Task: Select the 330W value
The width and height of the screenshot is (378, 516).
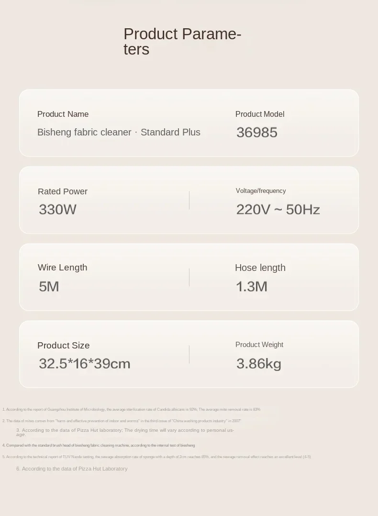Action: click(x=57, y=210)
